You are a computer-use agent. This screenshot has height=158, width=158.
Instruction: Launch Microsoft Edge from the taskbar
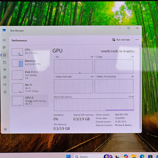[142, 156]
